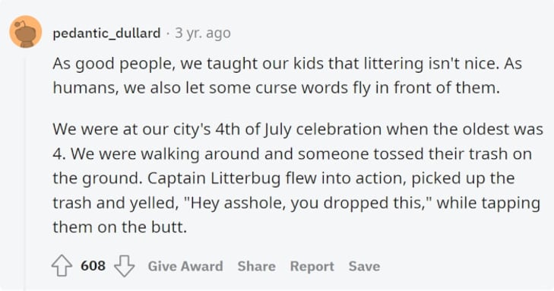Click the phrase '4th of July celebration'
This screenshot has height=291, width=554.
point(299,130)
